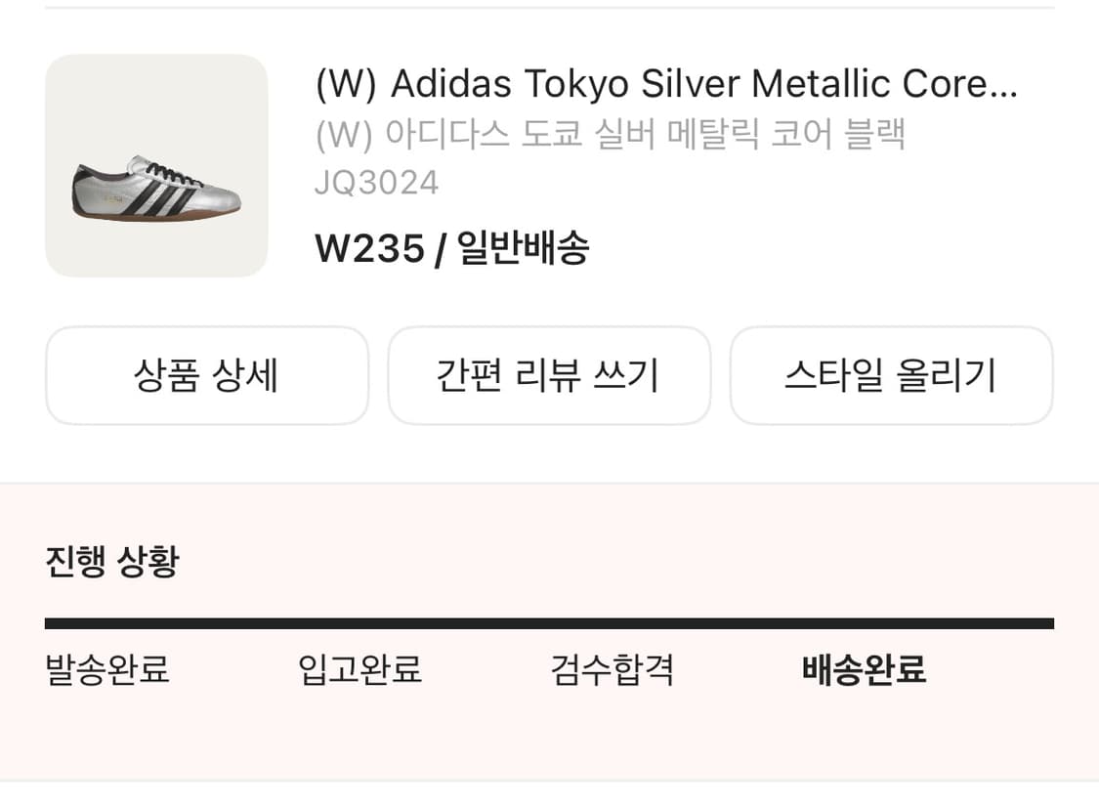
Task: Tap the progress tracking bar
Action: (549, 619)
